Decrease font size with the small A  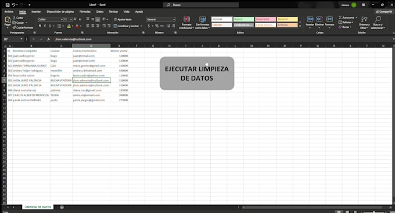click(80, 19)
